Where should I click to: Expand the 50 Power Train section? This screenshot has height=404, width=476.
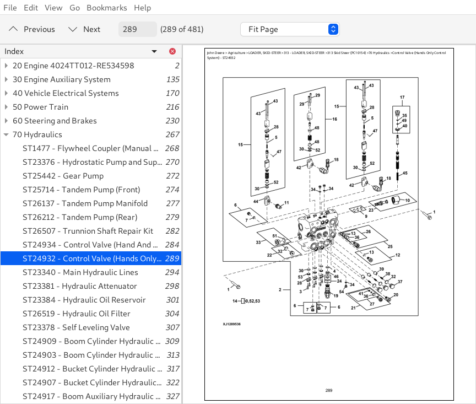6,107
